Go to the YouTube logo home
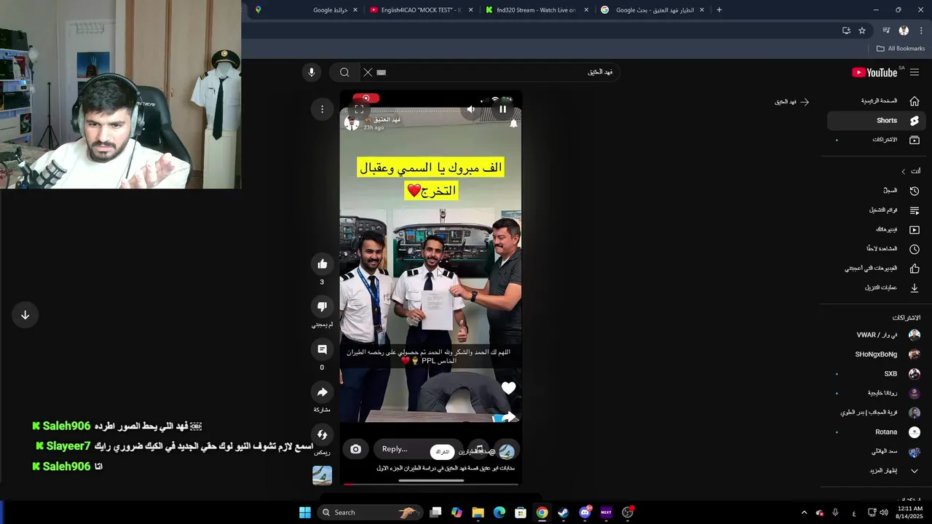 tap(874, 72)
